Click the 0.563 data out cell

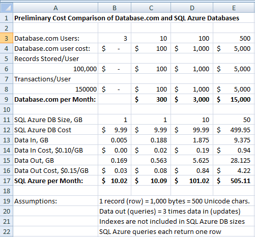point(151,160)
